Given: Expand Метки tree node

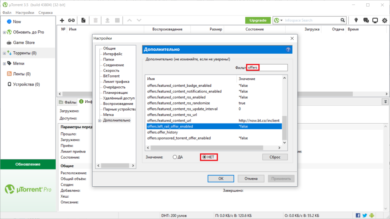Looking at the screenshot, I should pyautogui.click(x=4, y=63).
